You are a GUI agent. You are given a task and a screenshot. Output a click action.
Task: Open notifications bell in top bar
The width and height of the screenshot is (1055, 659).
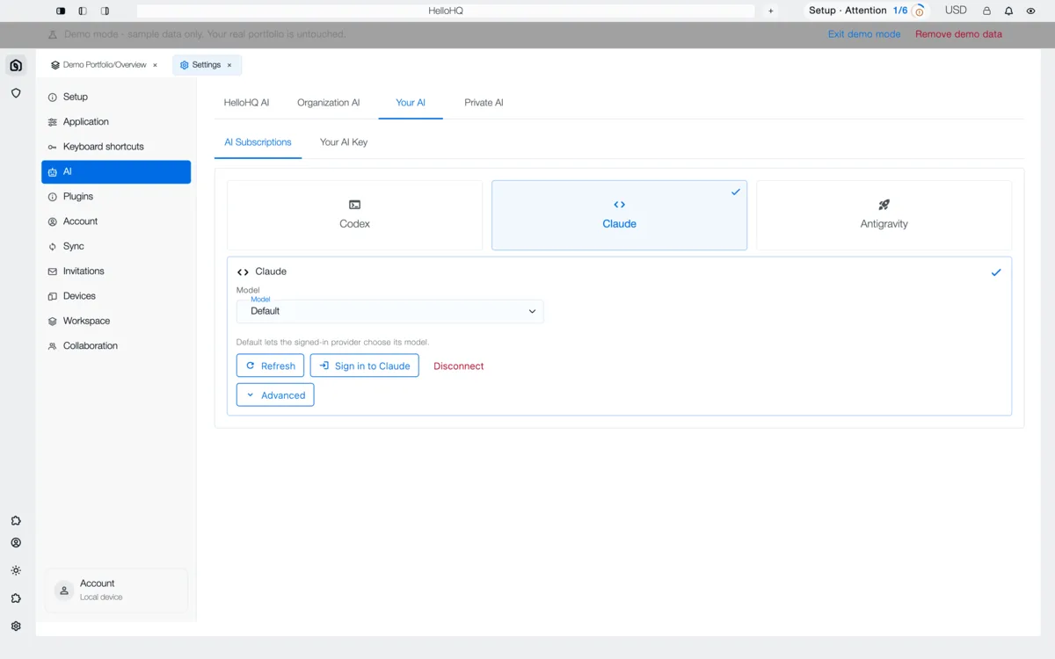[1008, 11]
